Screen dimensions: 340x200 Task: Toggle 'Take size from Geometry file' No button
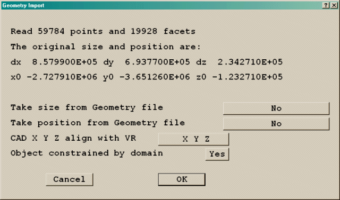point(276,108)
